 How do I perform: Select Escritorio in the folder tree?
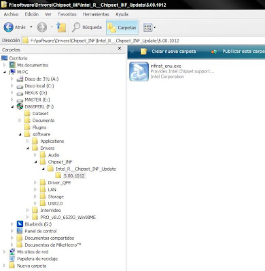click(x=18, y=58)
